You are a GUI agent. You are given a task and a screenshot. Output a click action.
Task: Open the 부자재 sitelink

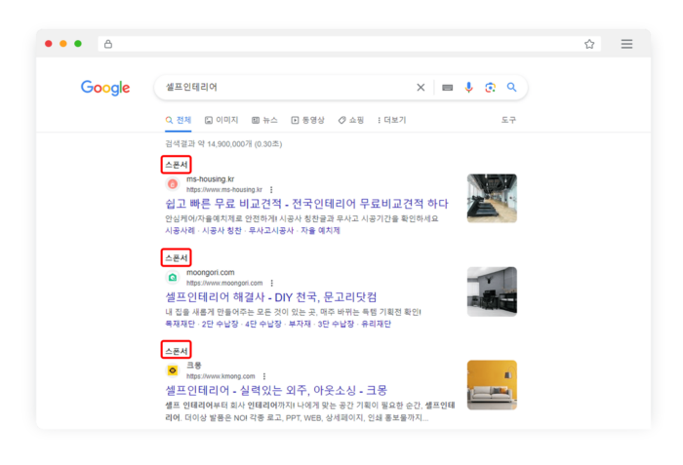(300, 324)
